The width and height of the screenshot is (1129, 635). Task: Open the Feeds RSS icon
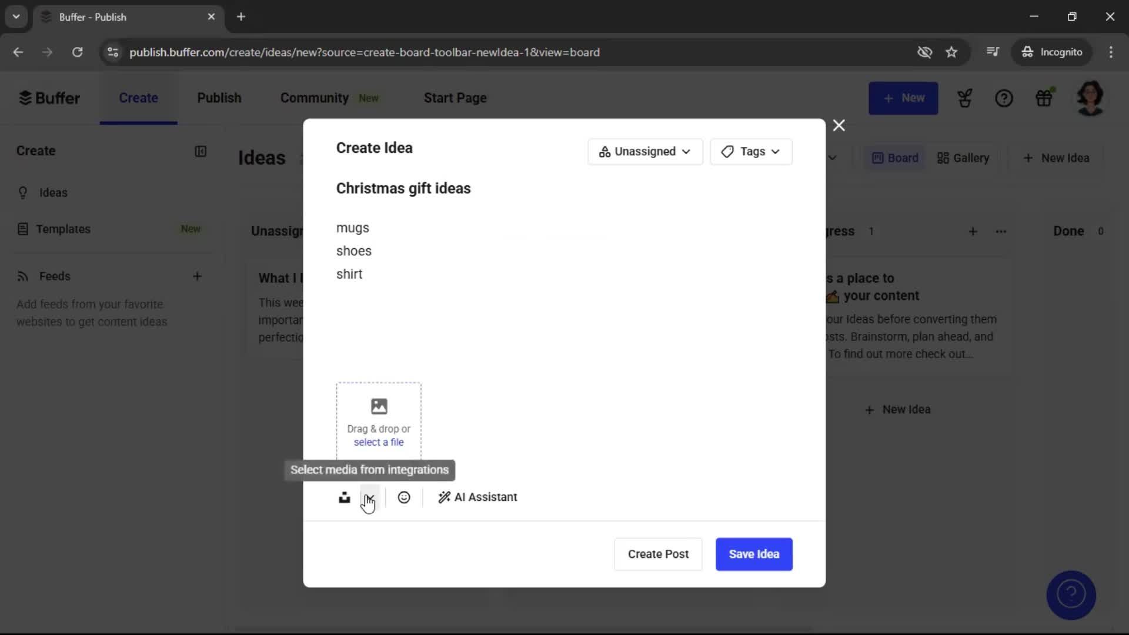coord(22,276)
